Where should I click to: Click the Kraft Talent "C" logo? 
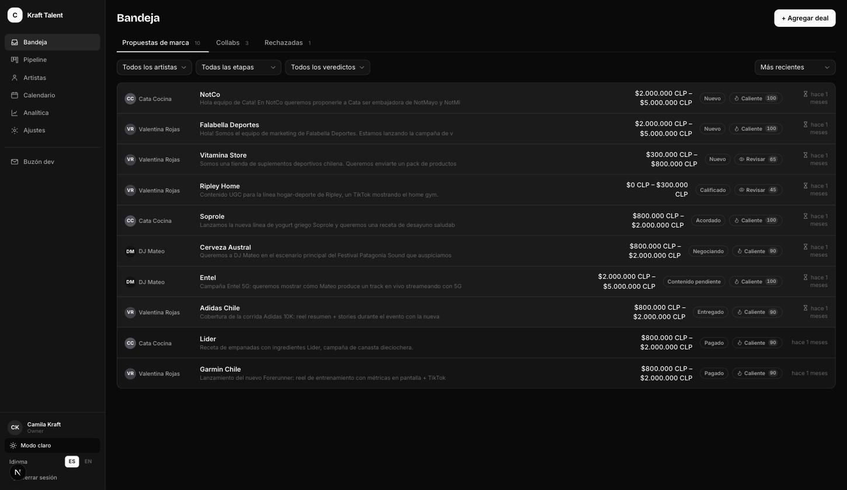coord(15,15)
